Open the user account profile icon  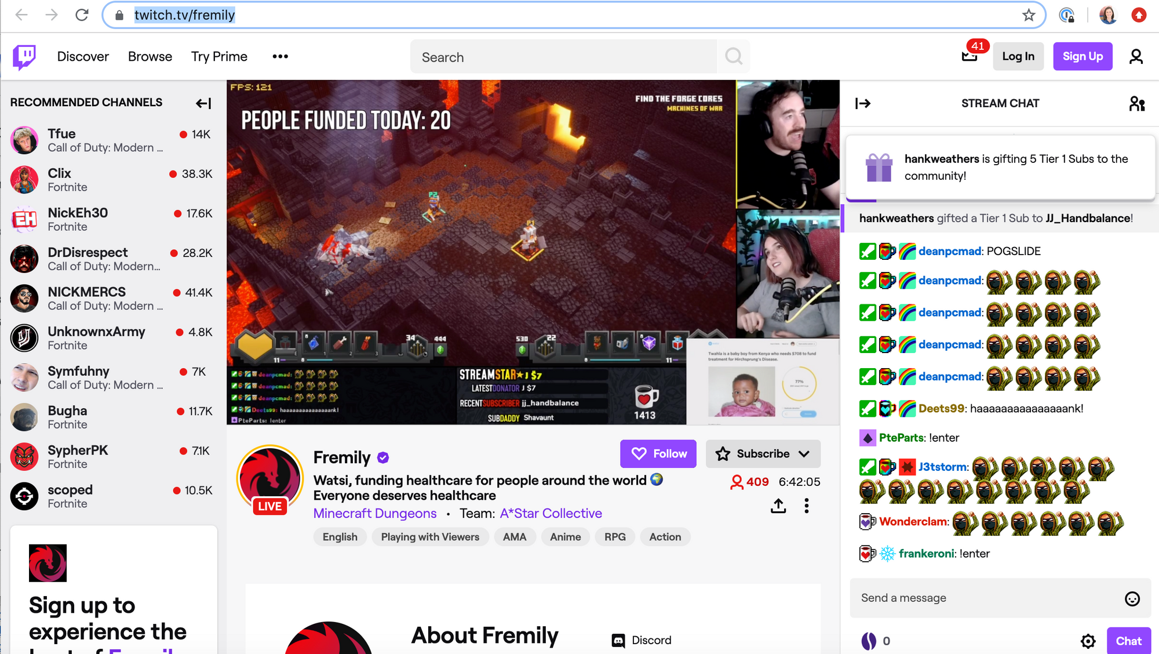pos(1136,57)
